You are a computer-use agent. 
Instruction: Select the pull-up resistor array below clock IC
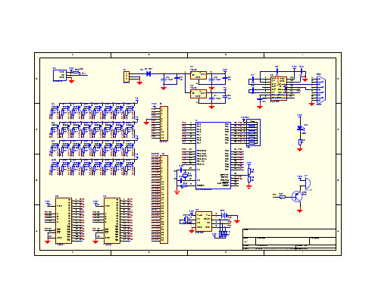coord(222,234)
